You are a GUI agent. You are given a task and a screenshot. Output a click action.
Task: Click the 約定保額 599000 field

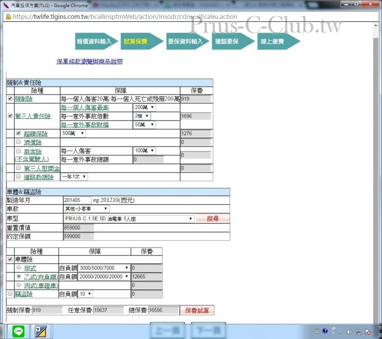click(x=78, y=236)
